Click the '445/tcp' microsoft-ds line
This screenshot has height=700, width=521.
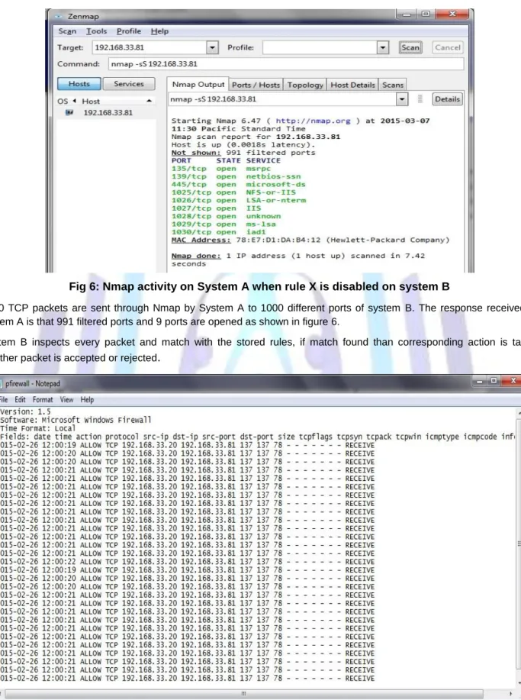(x=238, y=185)
